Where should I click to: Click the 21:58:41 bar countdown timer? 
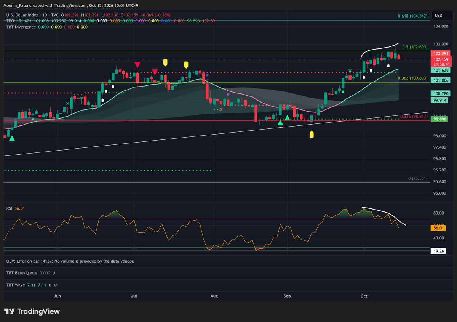(441, 65)
